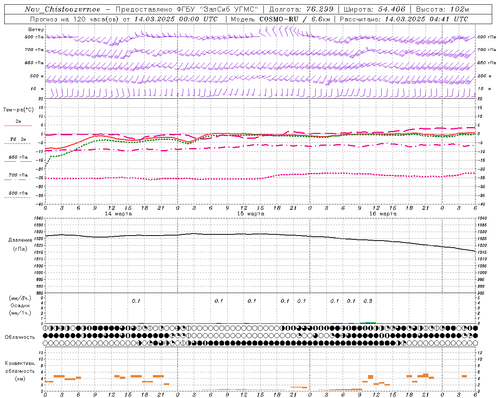
Task: Select the 'Долгота: 76.299' longitude value
Action: [302, 9]
